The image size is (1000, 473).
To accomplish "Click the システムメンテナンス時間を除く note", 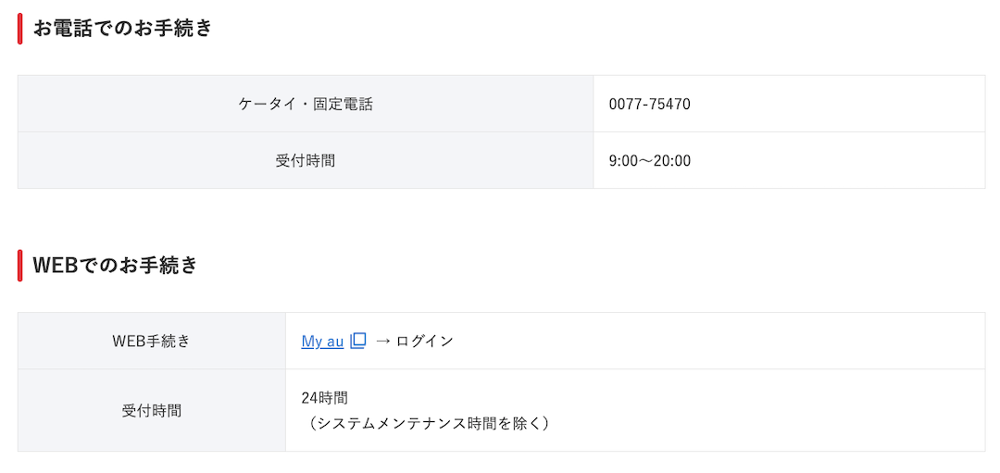I will click(429, 423).
